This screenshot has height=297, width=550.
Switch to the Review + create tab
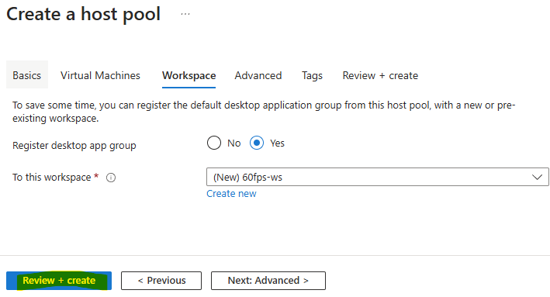pyautogui.click(x=380, y=75)
